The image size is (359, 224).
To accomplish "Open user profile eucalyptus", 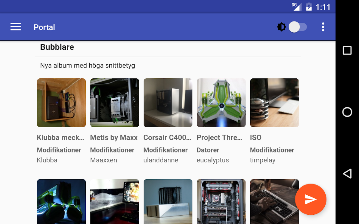I will point(213,160).
